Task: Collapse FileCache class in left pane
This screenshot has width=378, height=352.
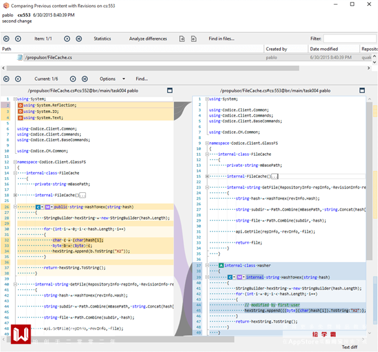Action: 15,173
